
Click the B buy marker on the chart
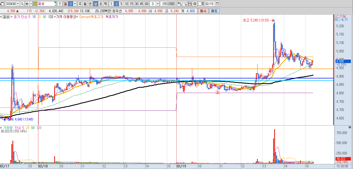click(x=218, y=92)
